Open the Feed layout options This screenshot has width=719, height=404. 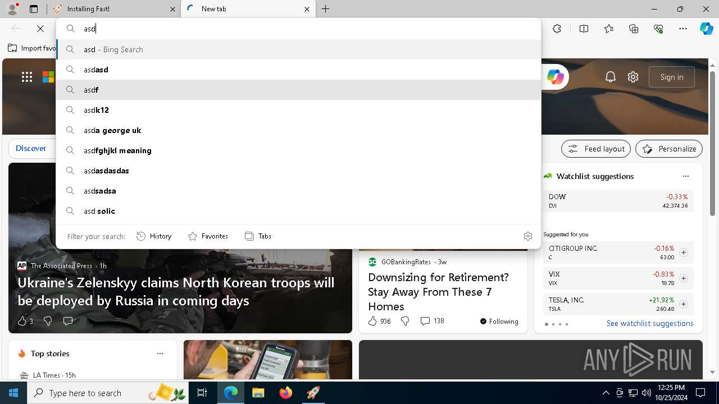point(596,149)
